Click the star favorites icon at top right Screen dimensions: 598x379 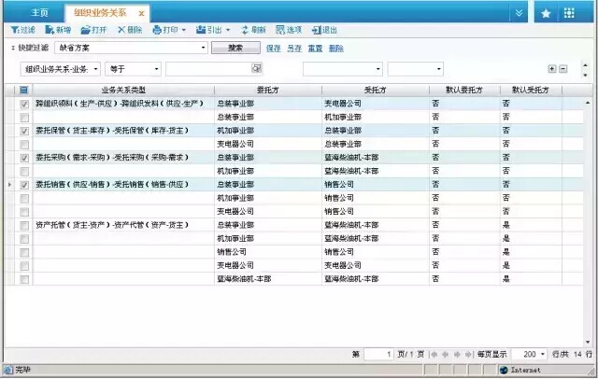(546, 13)
